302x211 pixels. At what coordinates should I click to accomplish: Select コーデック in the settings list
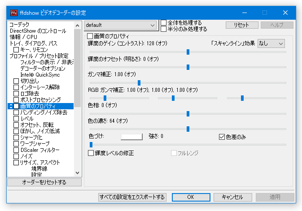tap(19, 25)
